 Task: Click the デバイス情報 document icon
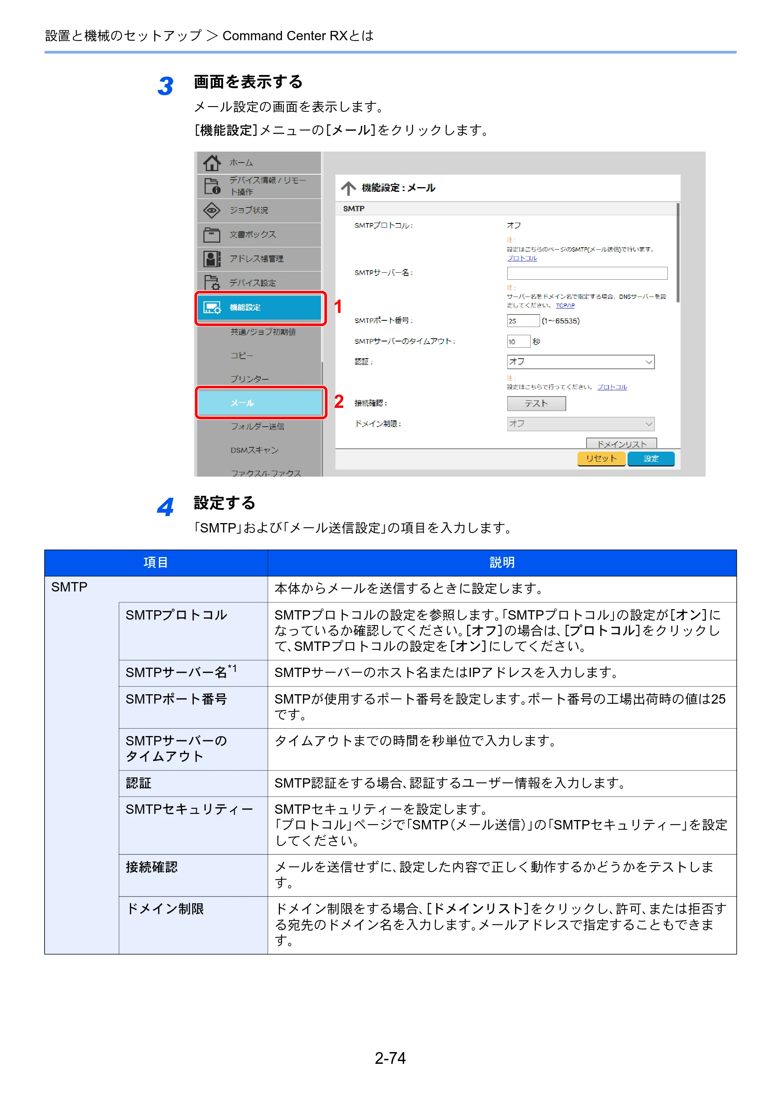coord(212,186)
